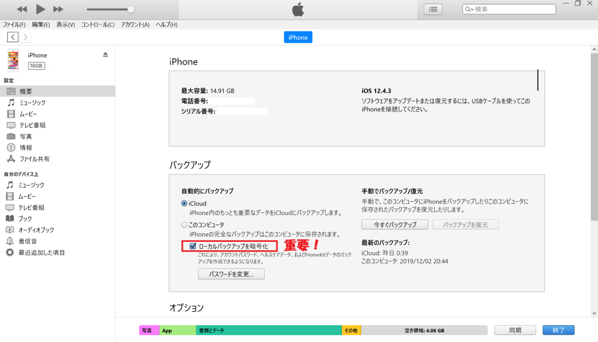Open the コントロール(C) menu
598x342 pixels.
tap(98, 24)
